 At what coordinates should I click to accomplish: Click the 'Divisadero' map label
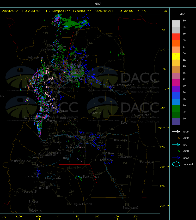[x=68, y=118]
